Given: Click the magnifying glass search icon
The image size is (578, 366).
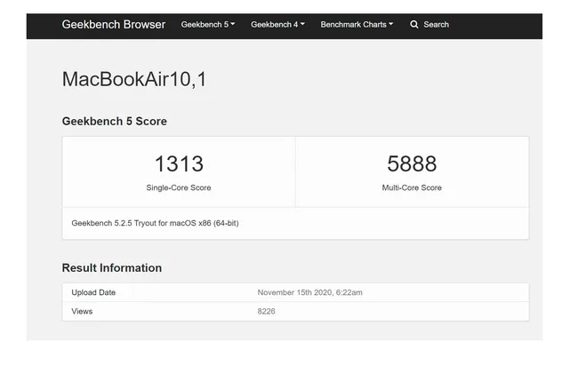Looking at the screenshot, I should [x=414, y=24].
